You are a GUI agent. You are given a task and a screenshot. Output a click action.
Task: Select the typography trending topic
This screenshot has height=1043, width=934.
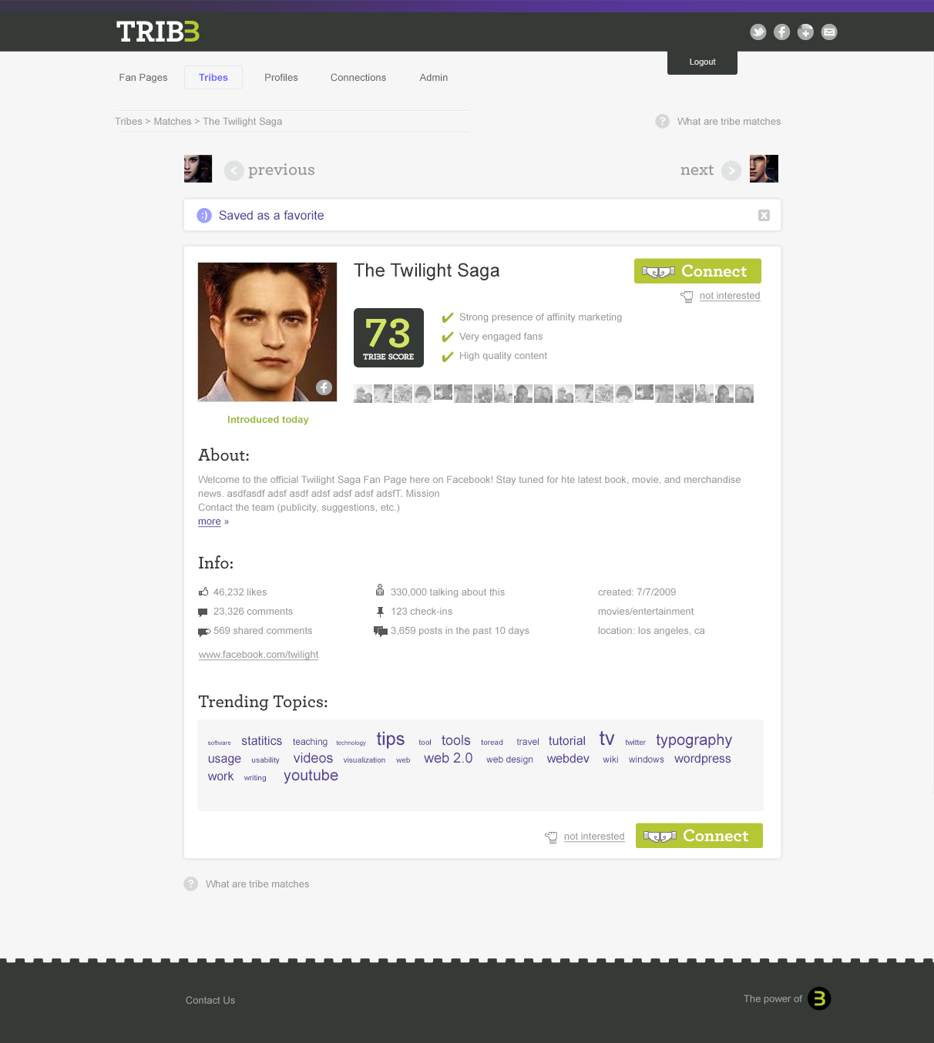tap(694, 740)
